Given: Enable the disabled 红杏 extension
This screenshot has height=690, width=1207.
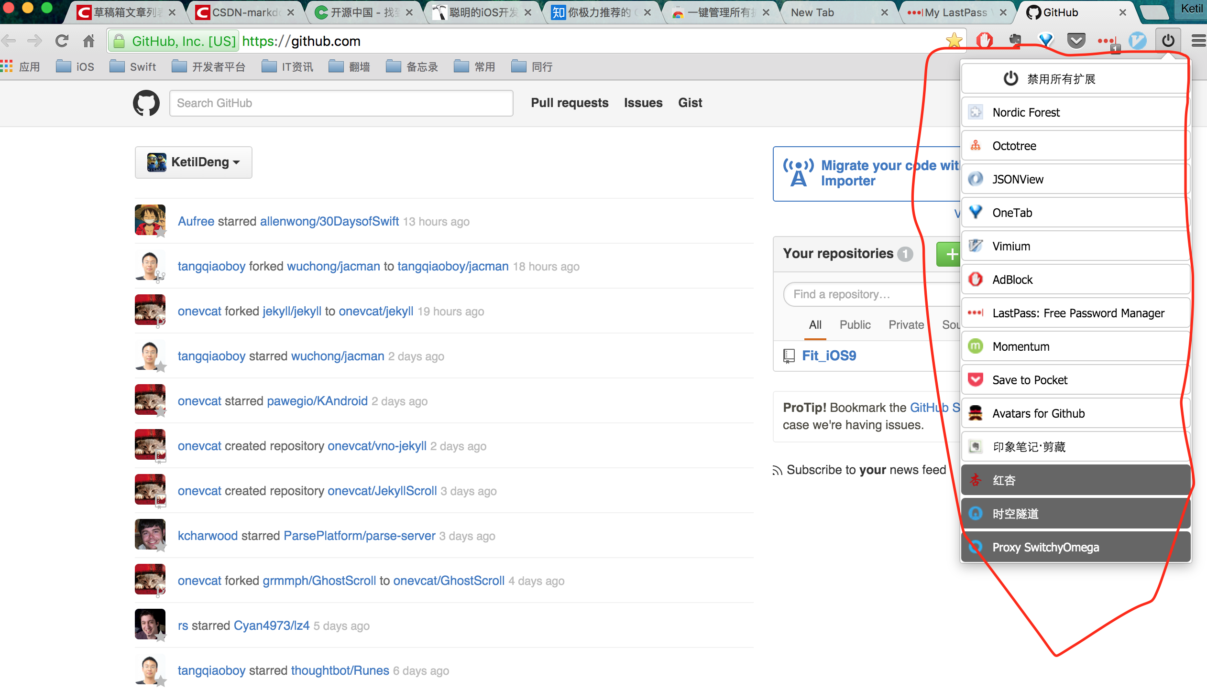Looking at the screenshot, I should [x=1075, y=480].
